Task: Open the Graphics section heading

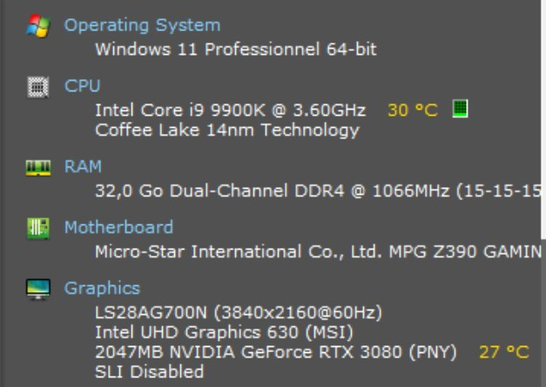Action: point(102,289)
